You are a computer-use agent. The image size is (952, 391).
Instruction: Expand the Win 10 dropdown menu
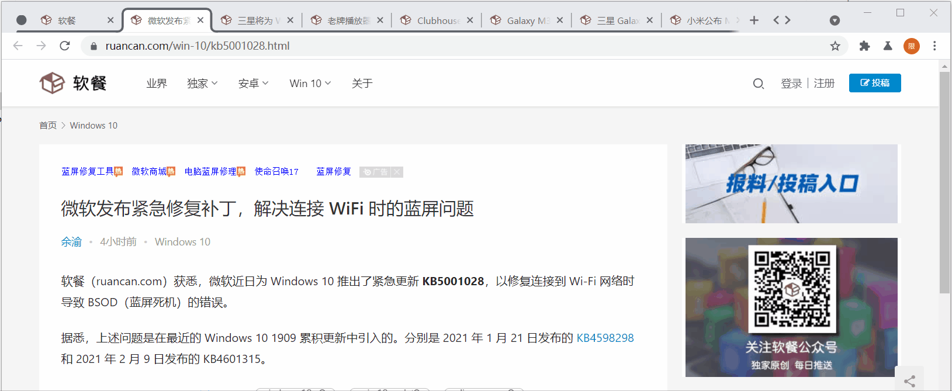(310, 84)
